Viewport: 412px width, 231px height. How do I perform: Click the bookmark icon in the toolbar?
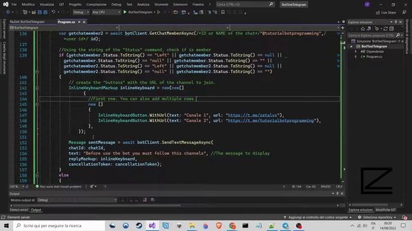point(223,12)
